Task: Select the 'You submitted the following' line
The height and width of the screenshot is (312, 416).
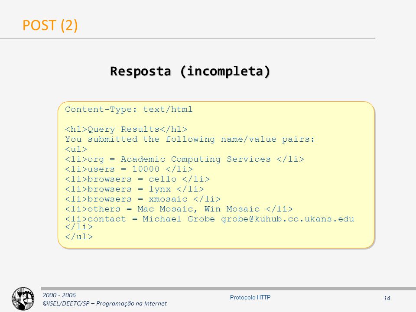Action: tap(190, 139)
